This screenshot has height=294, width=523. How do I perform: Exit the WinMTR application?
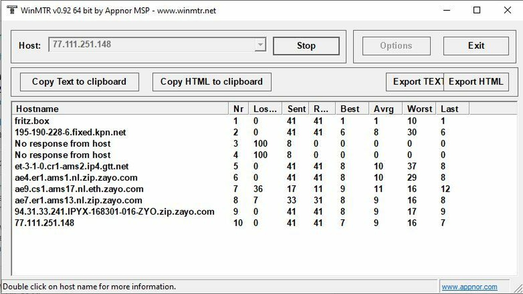point(476,46)
